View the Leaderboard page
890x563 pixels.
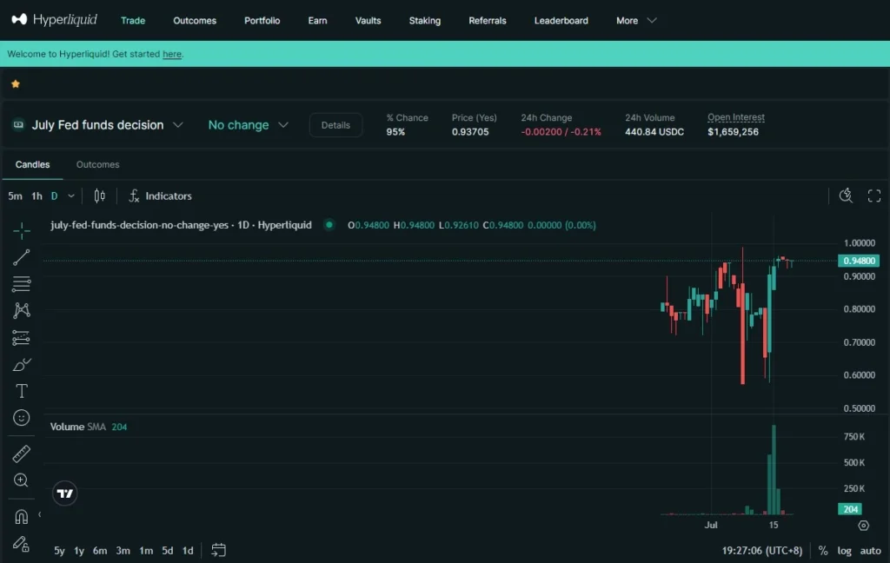click(561, 21)
